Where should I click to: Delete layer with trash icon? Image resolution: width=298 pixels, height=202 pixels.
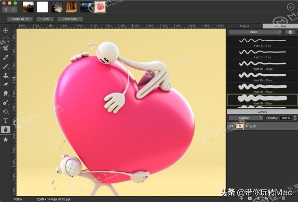[284, 199]
